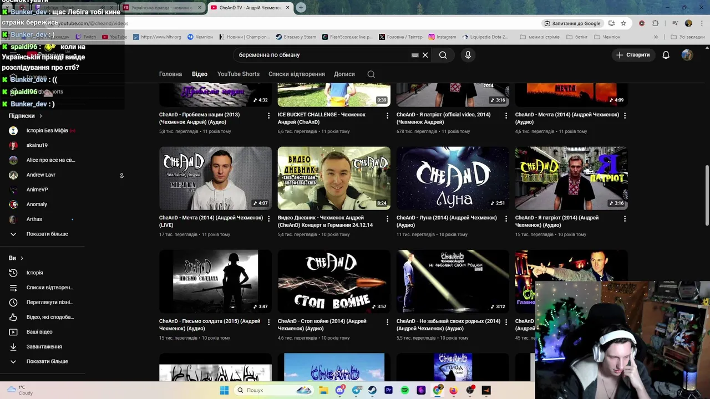This screenshot has height=399, width=710.
Task: Open YouTube notifications bell
Action: coord(666,55)
